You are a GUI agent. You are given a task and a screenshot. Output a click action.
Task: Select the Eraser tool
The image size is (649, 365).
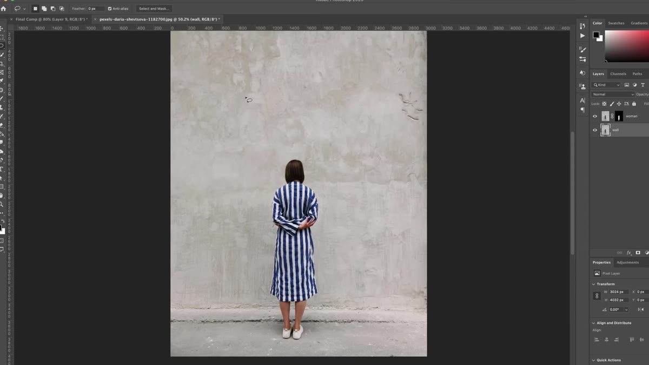[x=2, y=125]
